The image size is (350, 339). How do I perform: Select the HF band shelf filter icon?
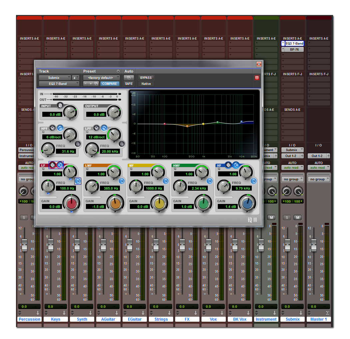(236, 165)
